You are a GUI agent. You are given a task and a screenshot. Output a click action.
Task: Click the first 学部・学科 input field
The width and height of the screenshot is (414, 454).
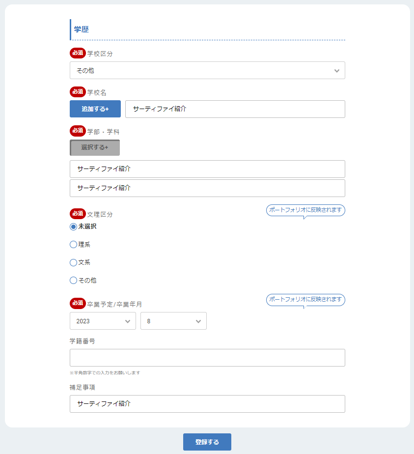pos(207,169)
